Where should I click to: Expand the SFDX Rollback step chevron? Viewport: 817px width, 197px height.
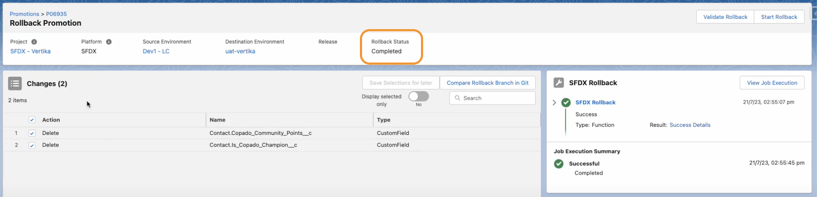coord(554,103)
